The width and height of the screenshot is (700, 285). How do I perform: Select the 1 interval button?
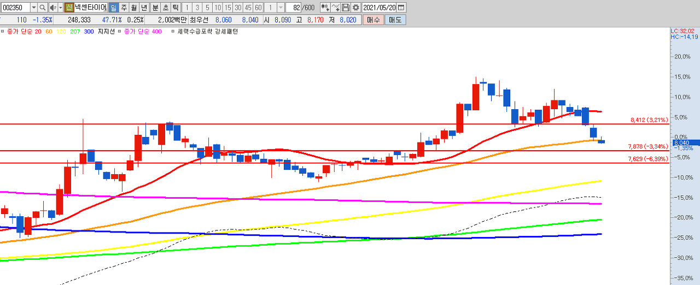[x=187, y=8]
